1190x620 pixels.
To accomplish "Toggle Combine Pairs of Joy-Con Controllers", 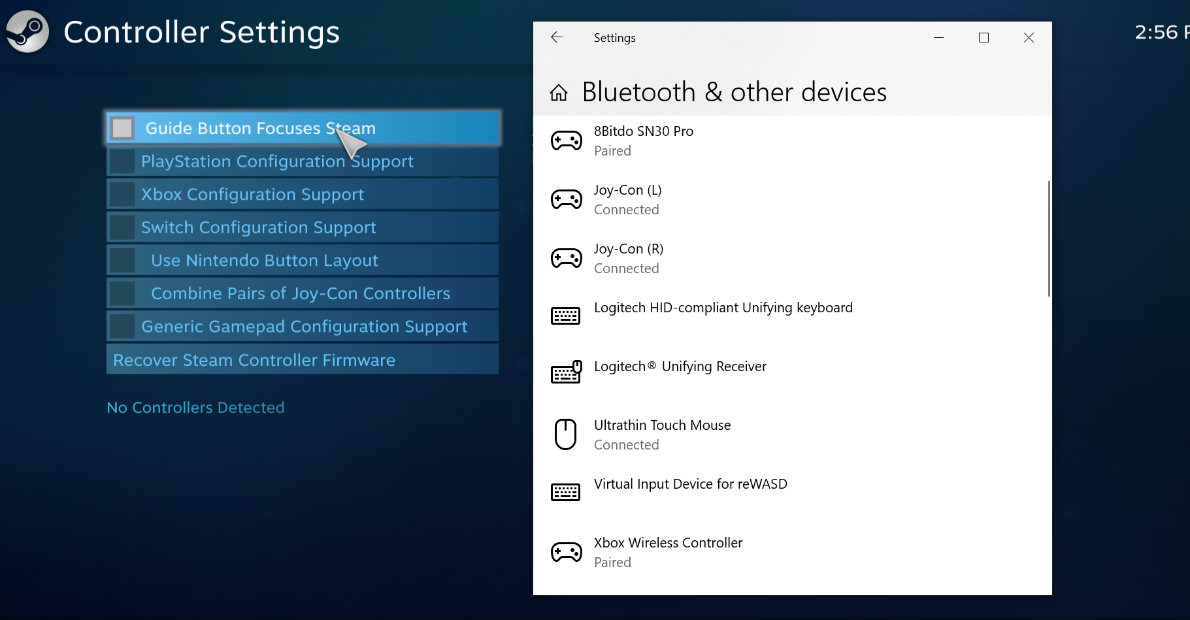I will click(x=122, y=293).
